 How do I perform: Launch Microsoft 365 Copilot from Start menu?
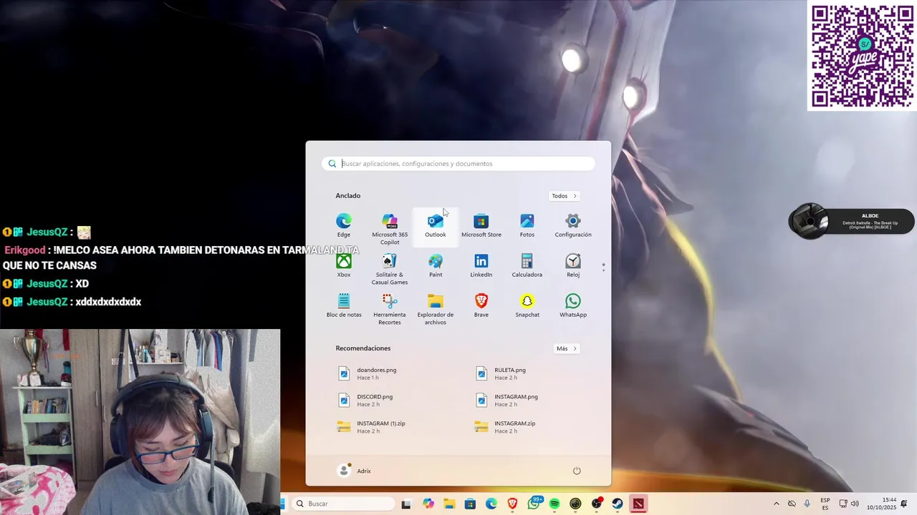click(390, 229)
